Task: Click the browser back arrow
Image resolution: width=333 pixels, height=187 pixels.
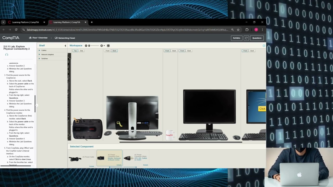Action: click(4, 30)
